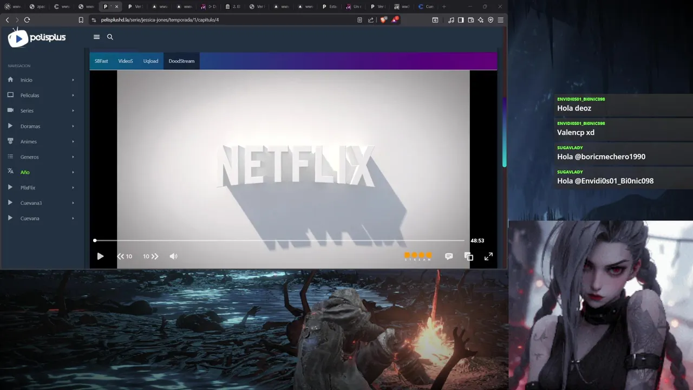Viewport: 693px width, 390px height.
Task: Toggle the browser sidebar panel icon
Action: (x=461, y=20)
